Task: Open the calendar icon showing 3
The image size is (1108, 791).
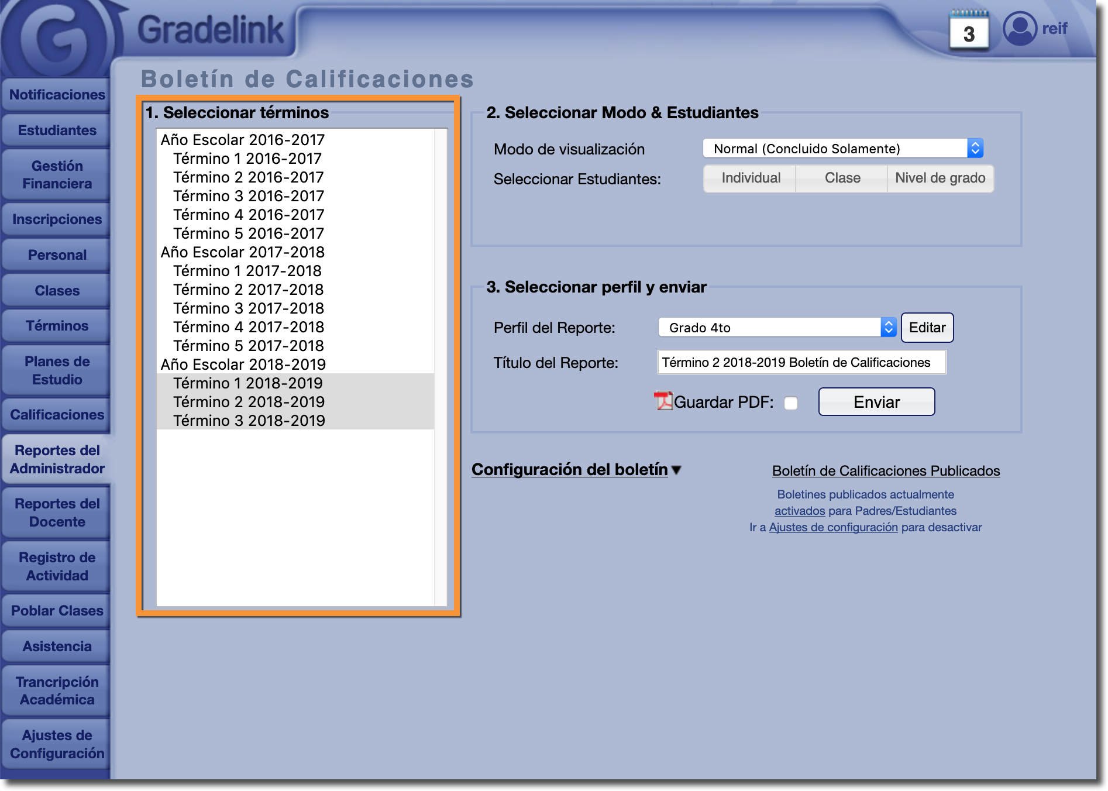Action: [x=969, y=32]
